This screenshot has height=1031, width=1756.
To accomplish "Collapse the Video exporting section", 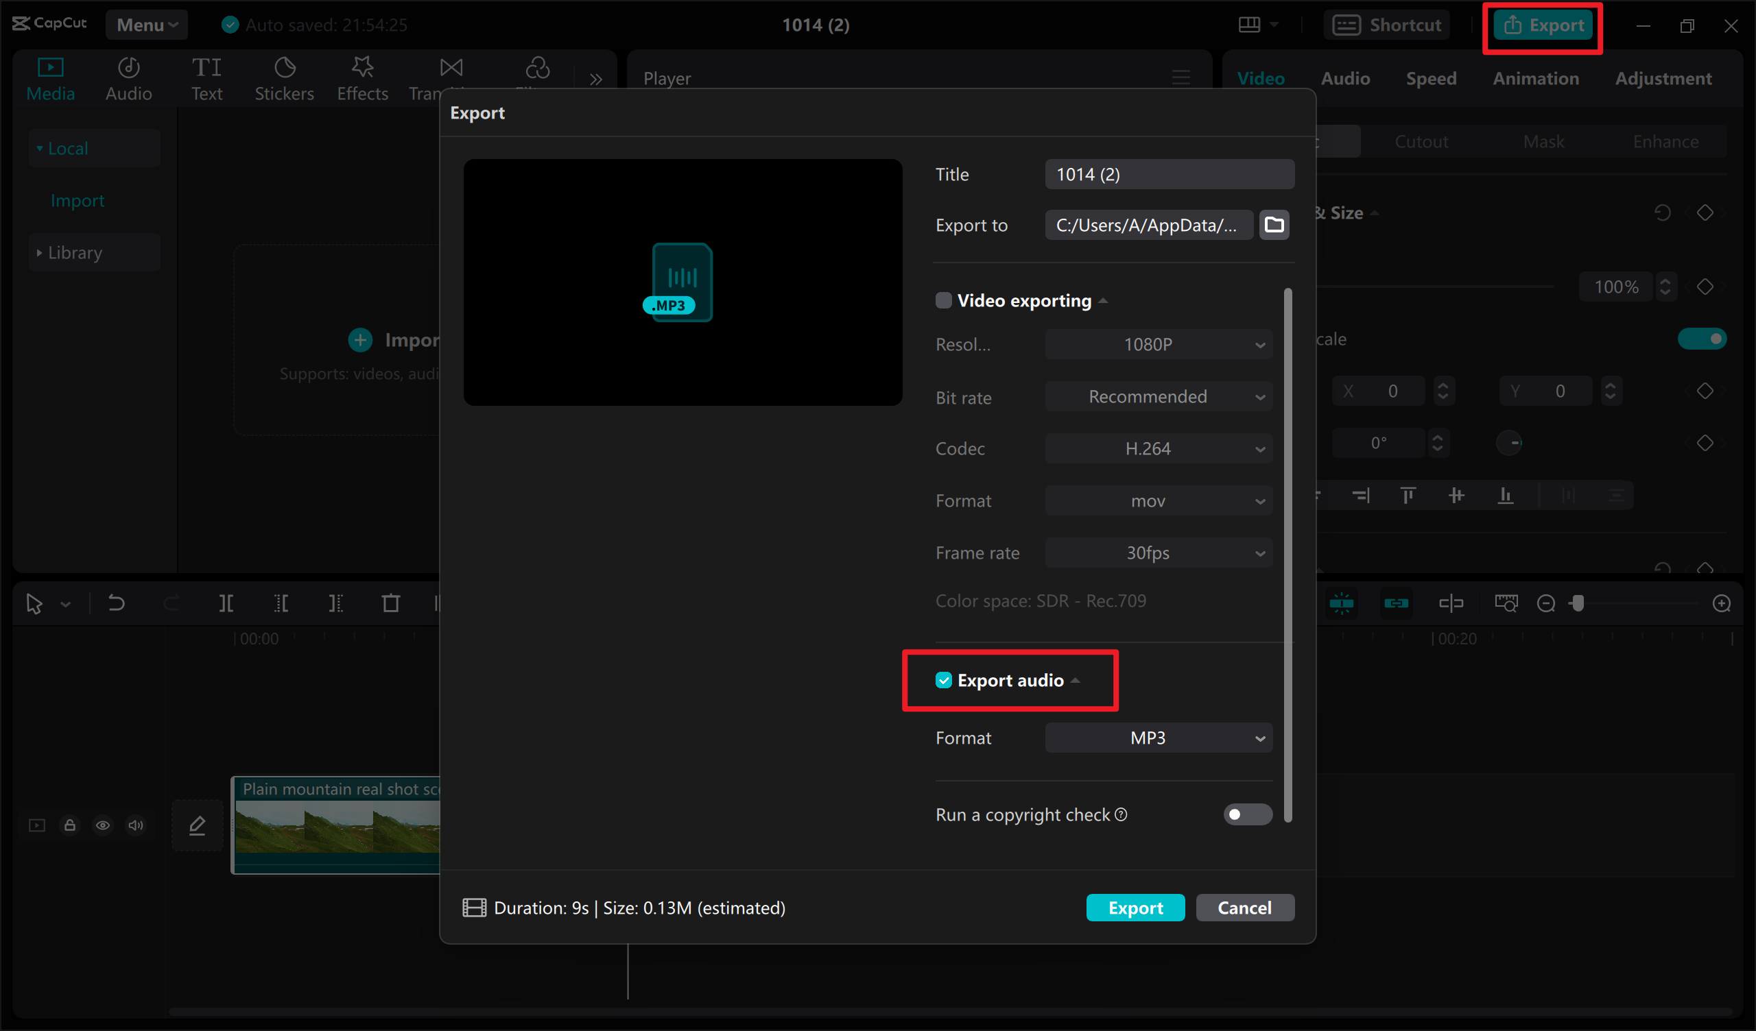I will pos(1103,300).
